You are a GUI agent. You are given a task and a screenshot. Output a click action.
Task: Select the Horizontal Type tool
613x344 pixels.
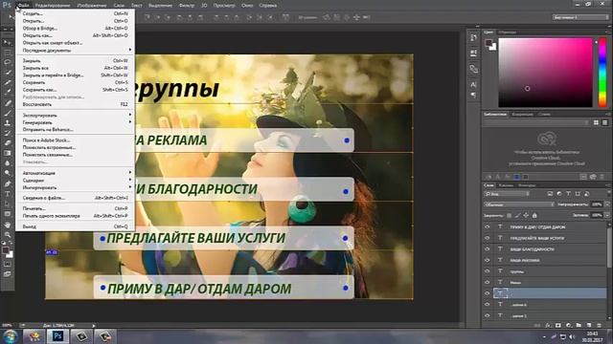(x=7, y=194)
